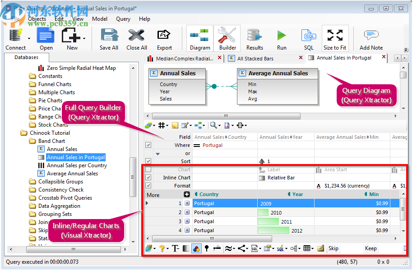This screenshot has height=270, width=417.
Task: Uncheck the Format row checkbox
Action: point(148,186)
